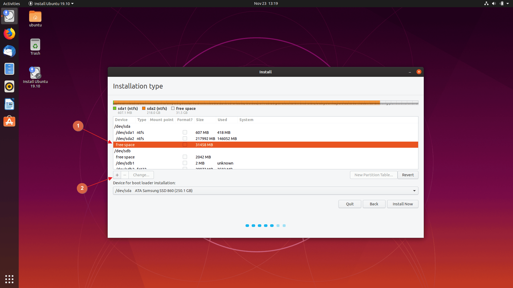Open the clock and calendar menu

266,3
